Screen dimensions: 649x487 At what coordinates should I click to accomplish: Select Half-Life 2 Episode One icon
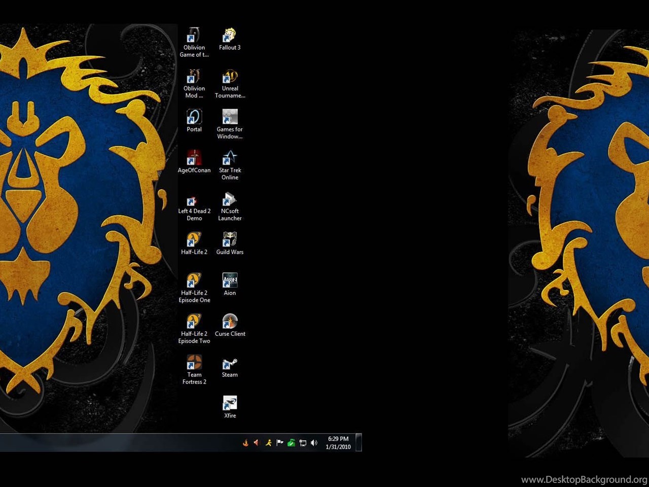pos(194,288)
